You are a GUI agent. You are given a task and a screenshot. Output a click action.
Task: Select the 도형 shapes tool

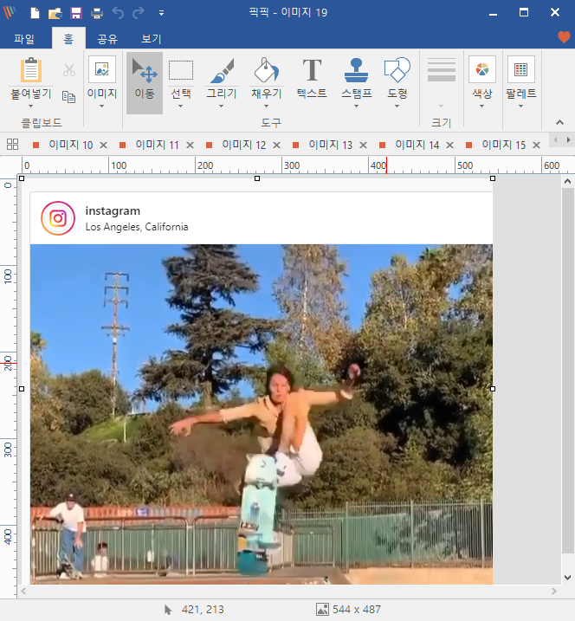tap(397, 70)
